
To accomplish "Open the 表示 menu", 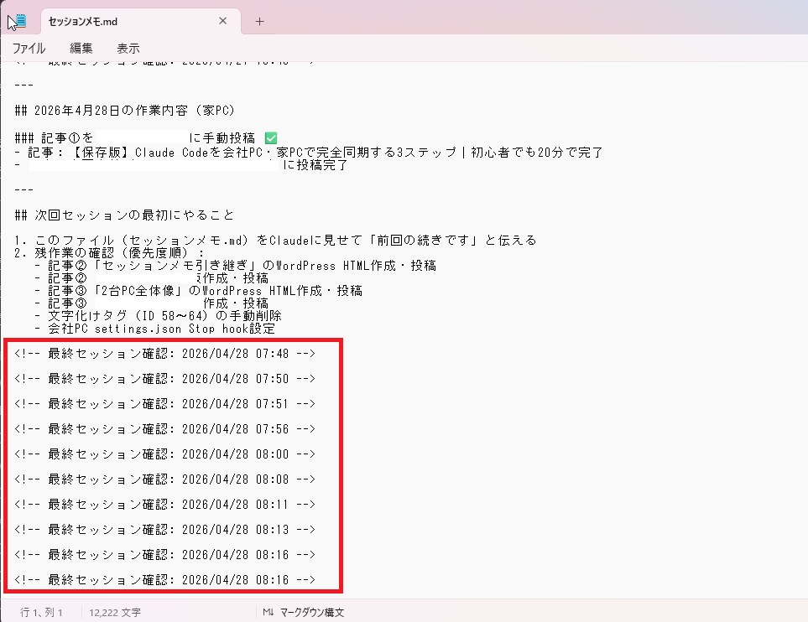I will [x=128, y=48].
